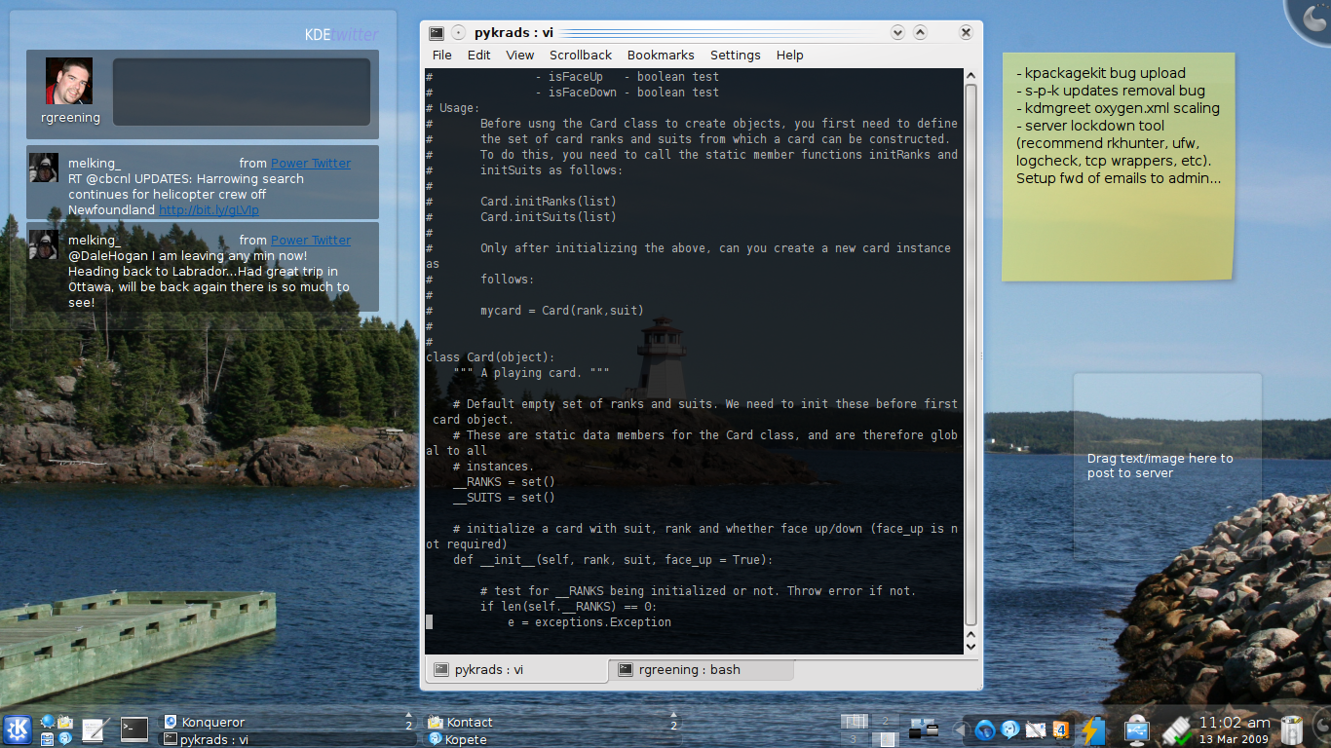The width and height of the screenshot is (1331, 748).
Task: Open the Device Notifier icon in the system tray
Action: pos(1136,731)
